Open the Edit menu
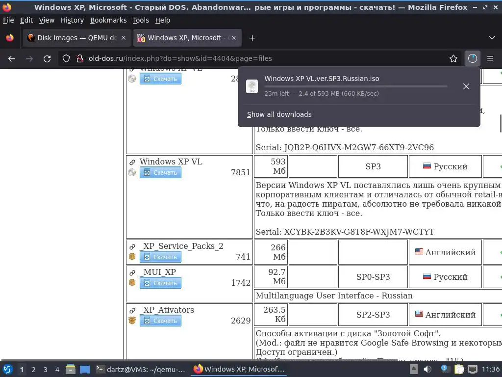502x377 pixels. pyautogui.click(x=26, y=20)
